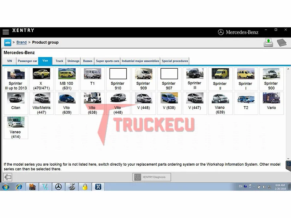Choose the V (447) model
Screen dimensions: 291x218
coord(195,103)
